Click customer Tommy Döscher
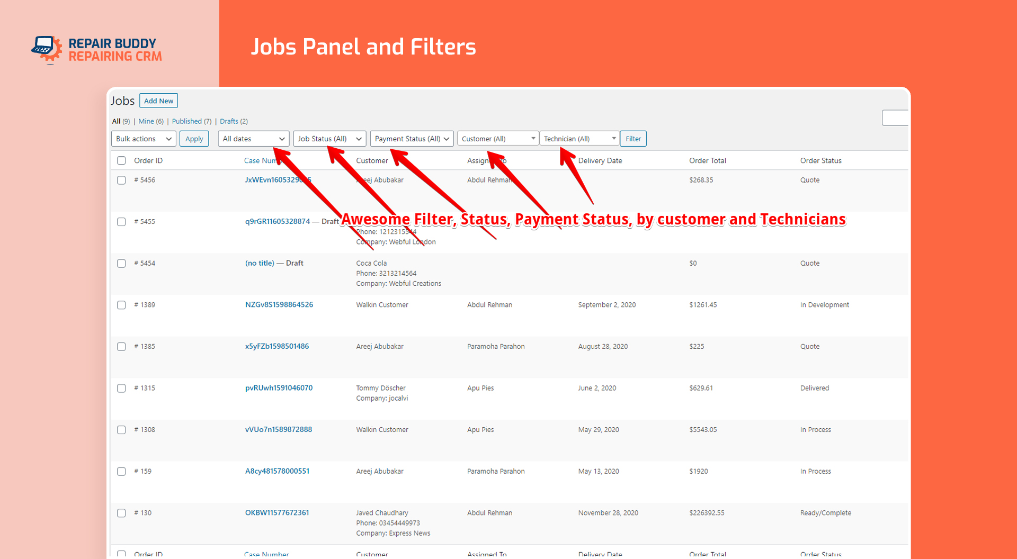 click(381, 388)
